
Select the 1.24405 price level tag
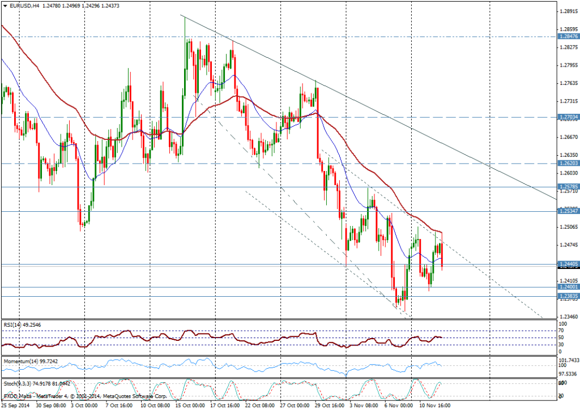(x=568, y=264)
